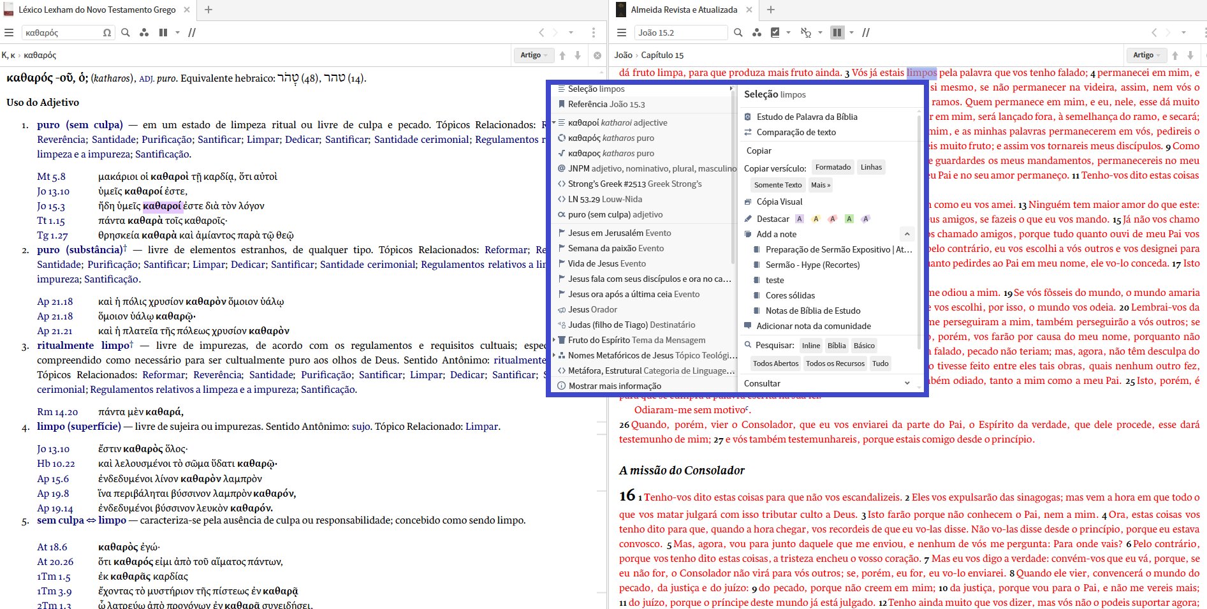Open history dropdown in lexicon panel

pyautogui.click(x=571, y=33)
